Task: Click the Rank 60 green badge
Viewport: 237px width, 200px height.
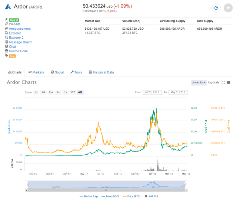Action: pos(14,20)
